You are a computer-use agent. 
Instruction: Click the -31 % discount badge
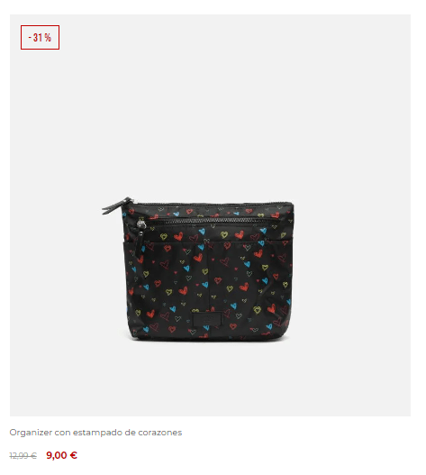pos(40,37)
